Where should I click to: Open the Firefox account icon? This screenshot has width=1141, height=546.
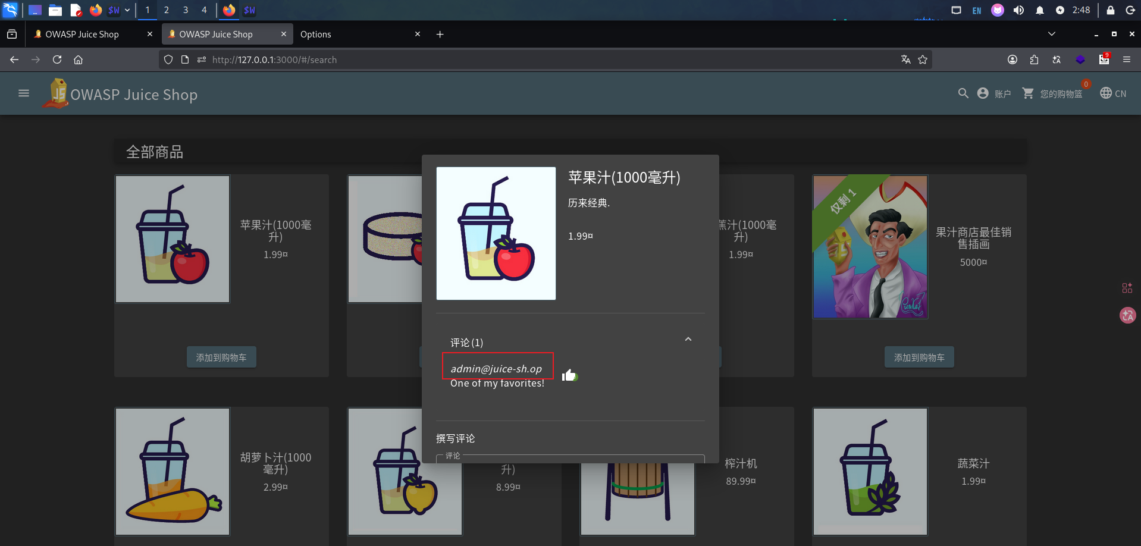pos(1013,59)
